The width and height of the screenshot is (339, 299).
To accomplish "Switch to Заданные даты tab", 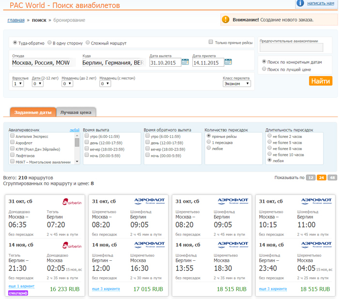I will [x=33, y=112].
